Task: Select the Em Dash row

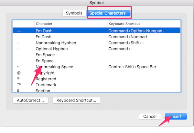Action: click(x=45, y=31)
